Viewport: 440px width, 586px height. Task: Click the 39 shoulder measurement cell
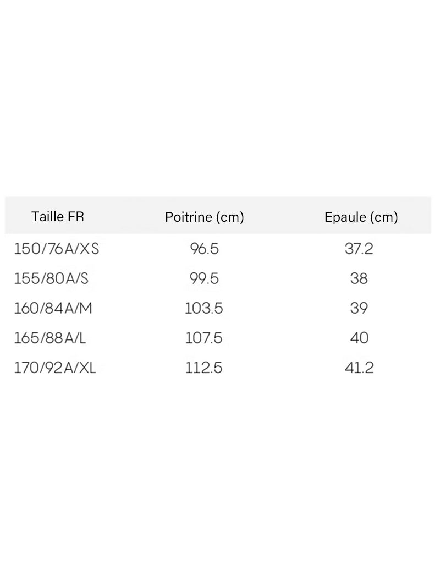(x=359, y=308)
